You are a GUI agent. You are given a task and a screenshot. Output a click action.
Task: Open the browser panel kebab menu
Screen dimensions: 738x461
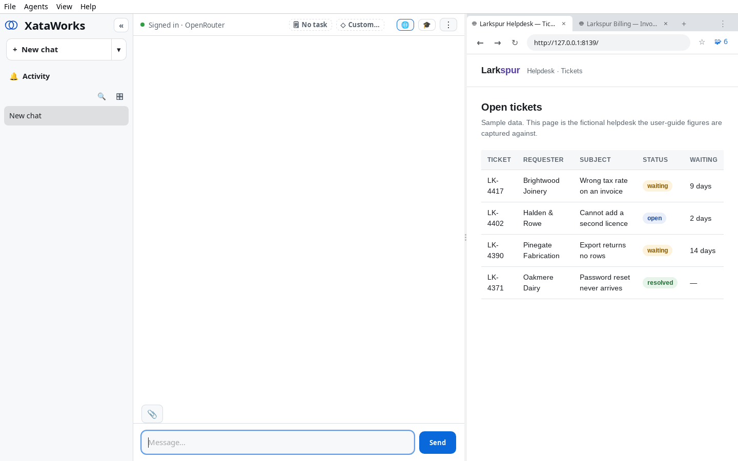point(723,24)
